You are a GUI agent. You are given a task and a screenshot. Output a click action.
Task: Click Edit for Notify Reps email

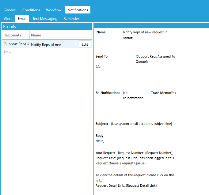[85, 44]
